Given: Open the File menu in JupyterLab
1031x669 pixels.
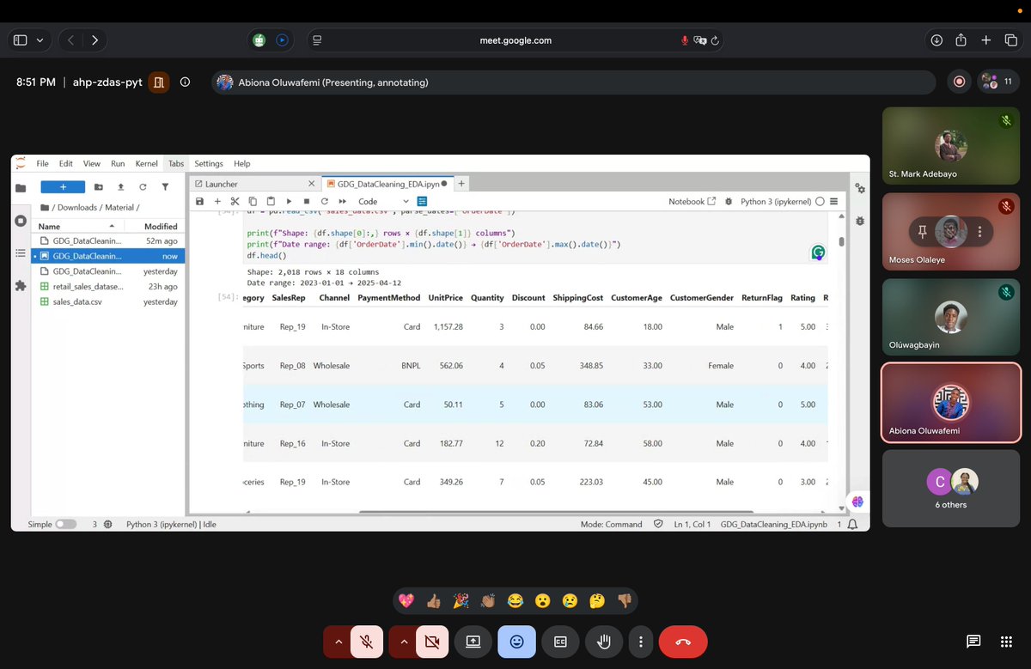Looking at the screenshot, I should tap(42, 163).
